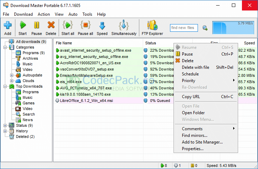This screenshot has width=258, height=169.
Task: Open the Priority submenu arrow
Action: click(234, 80)
